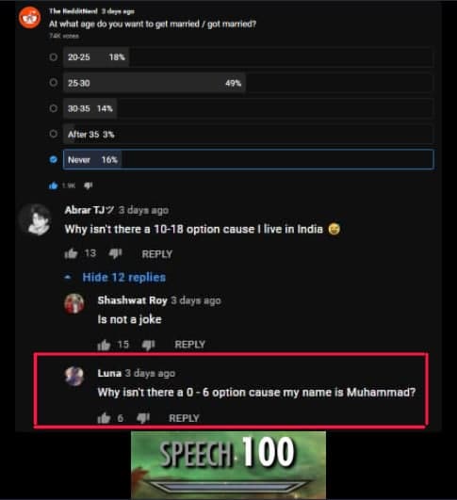Thumbs up Abrar TJ's comment
Screen dimensions: 457x500
coord(71,253)
